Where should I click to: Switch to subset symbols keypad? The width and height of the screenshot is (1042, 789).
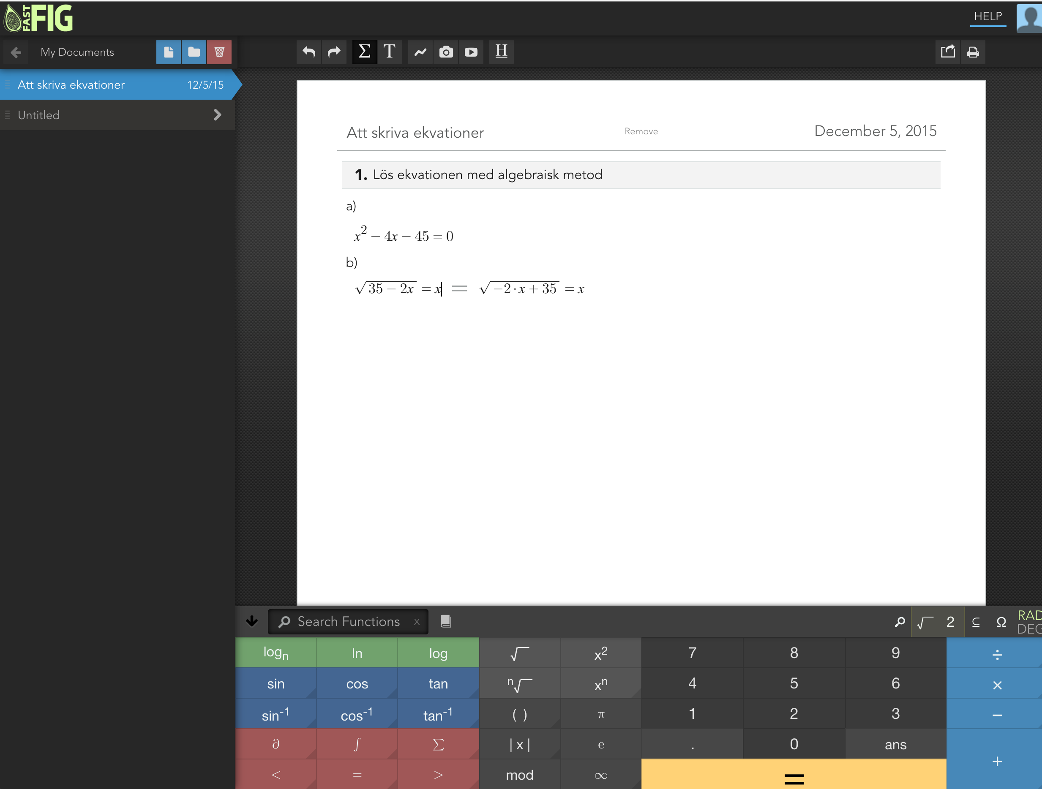pos(976,622)
